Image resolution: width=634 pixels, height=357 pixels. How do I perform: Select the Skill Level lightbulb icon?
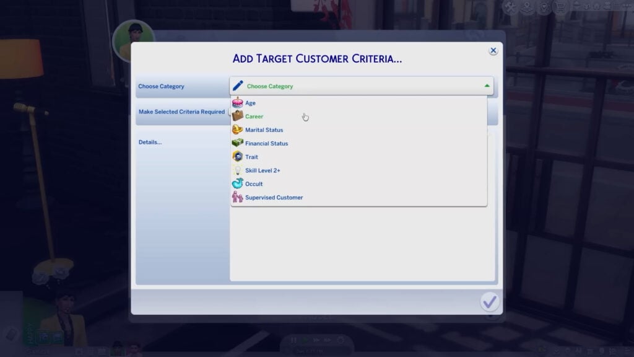tap(237, 170)
